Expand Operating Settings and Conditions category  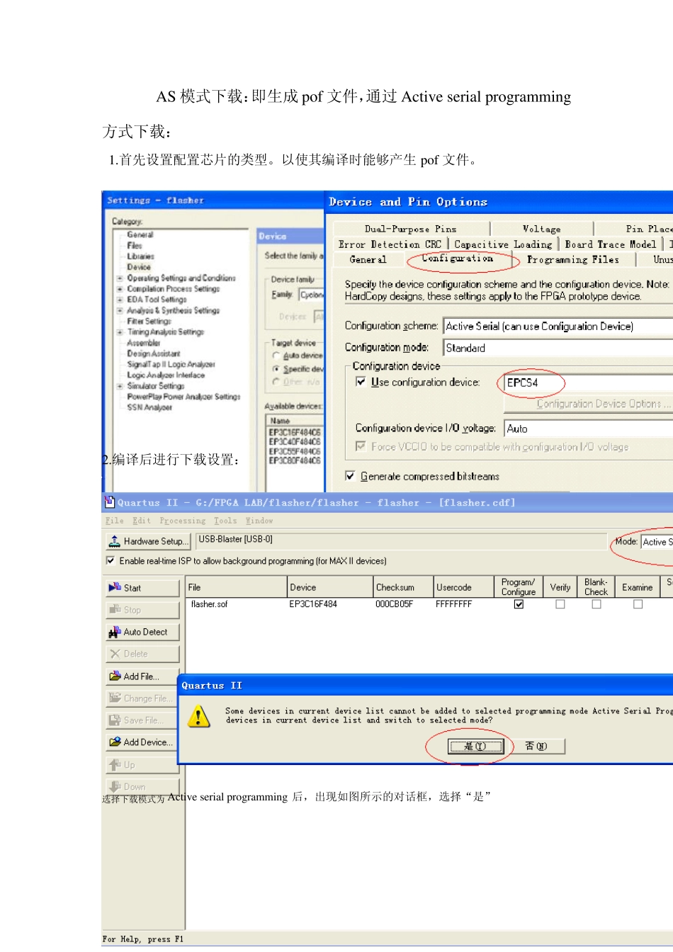(120, 278)
